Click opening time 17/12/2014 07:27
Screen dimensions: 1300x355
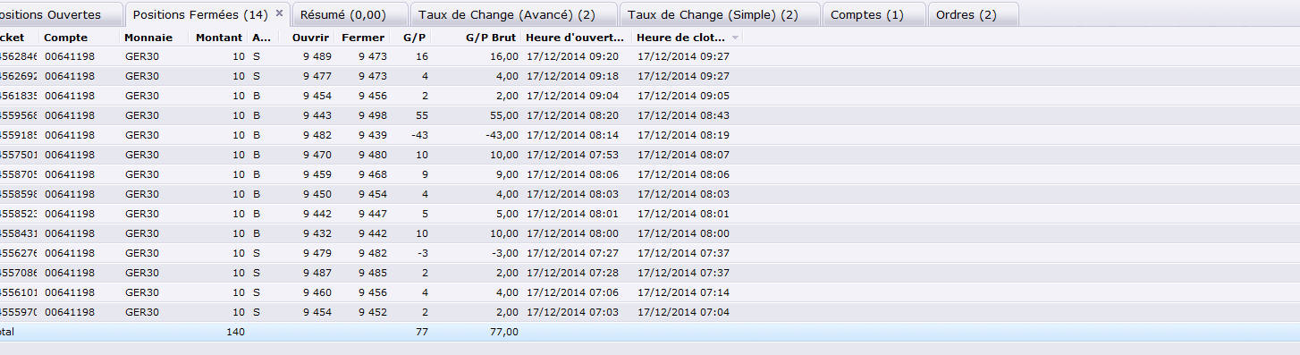(573, 253)
